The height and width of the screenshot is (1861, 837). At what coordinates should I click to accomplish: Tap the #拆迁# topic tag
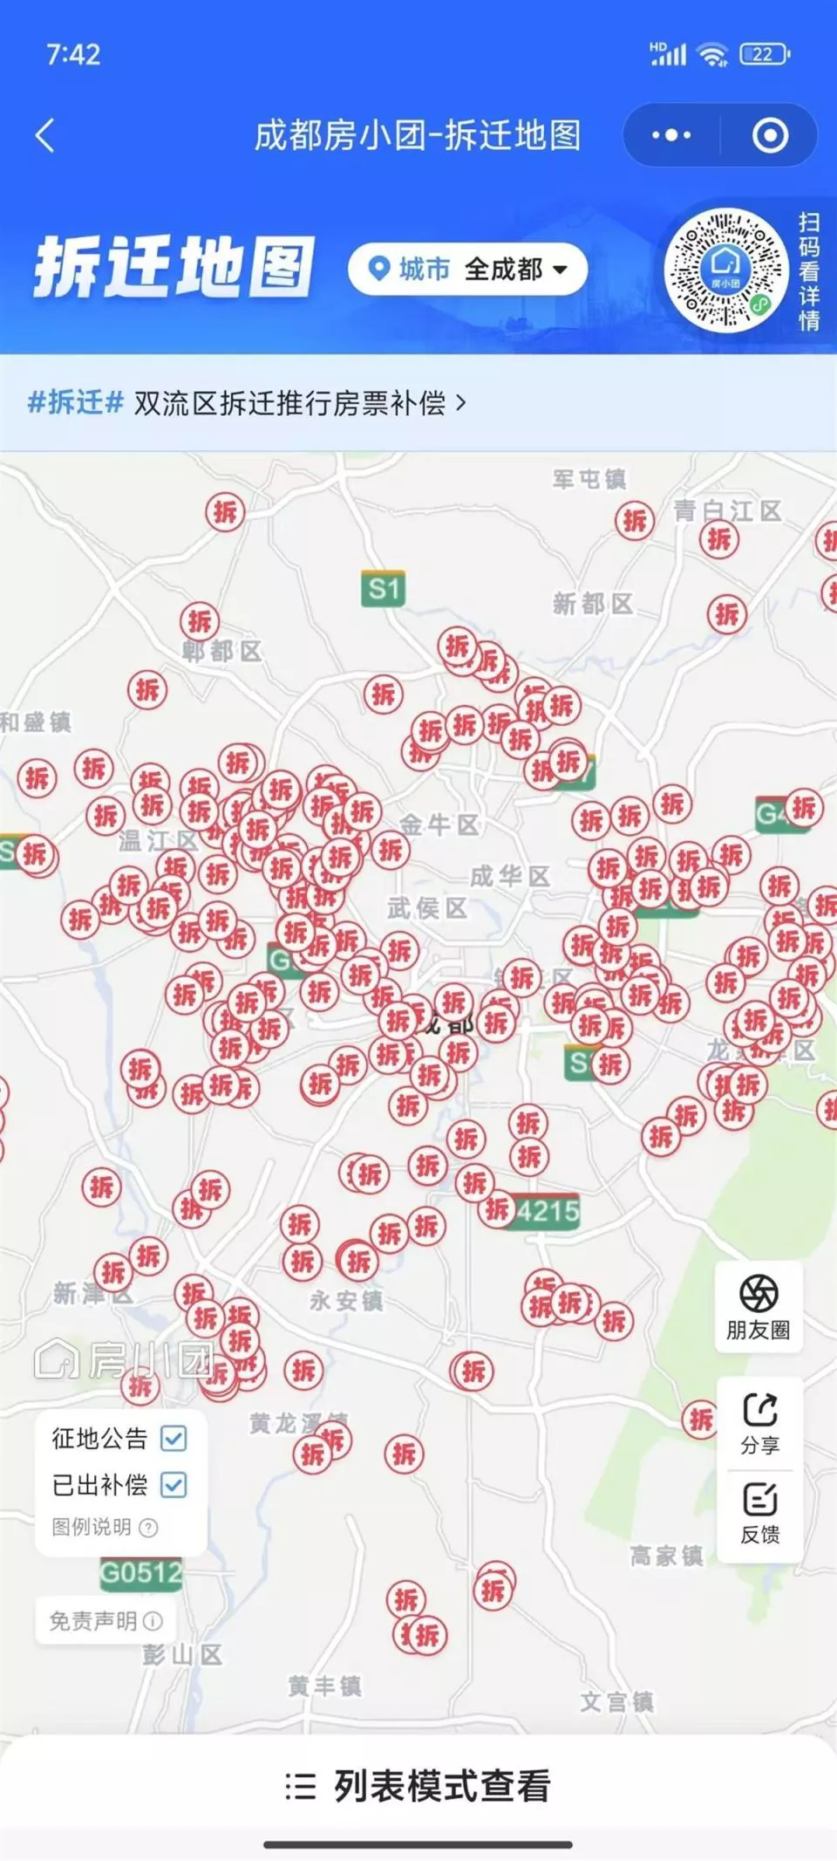tap(75, 403)
